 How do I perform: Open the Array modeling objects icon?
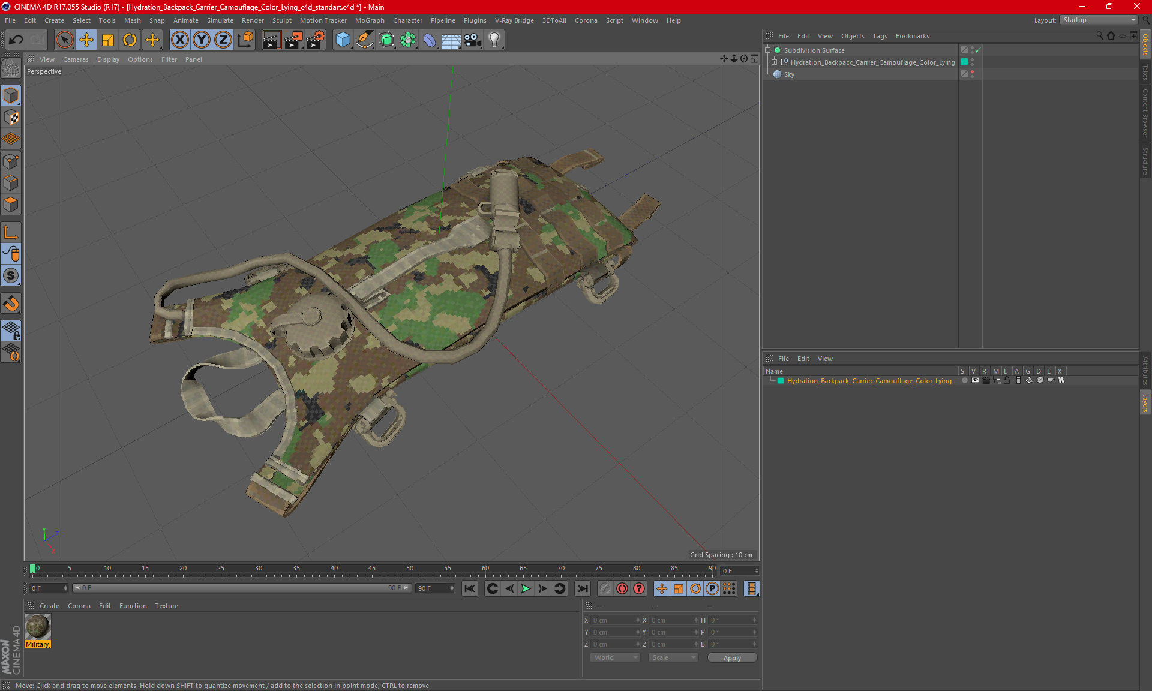408,40
